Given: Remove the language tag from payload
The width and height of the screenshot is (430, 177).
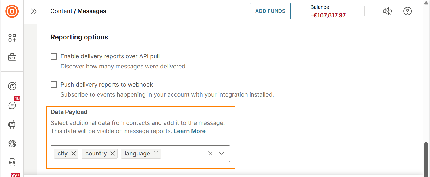Looking at the screenshot, I should (x=156, y=154).
